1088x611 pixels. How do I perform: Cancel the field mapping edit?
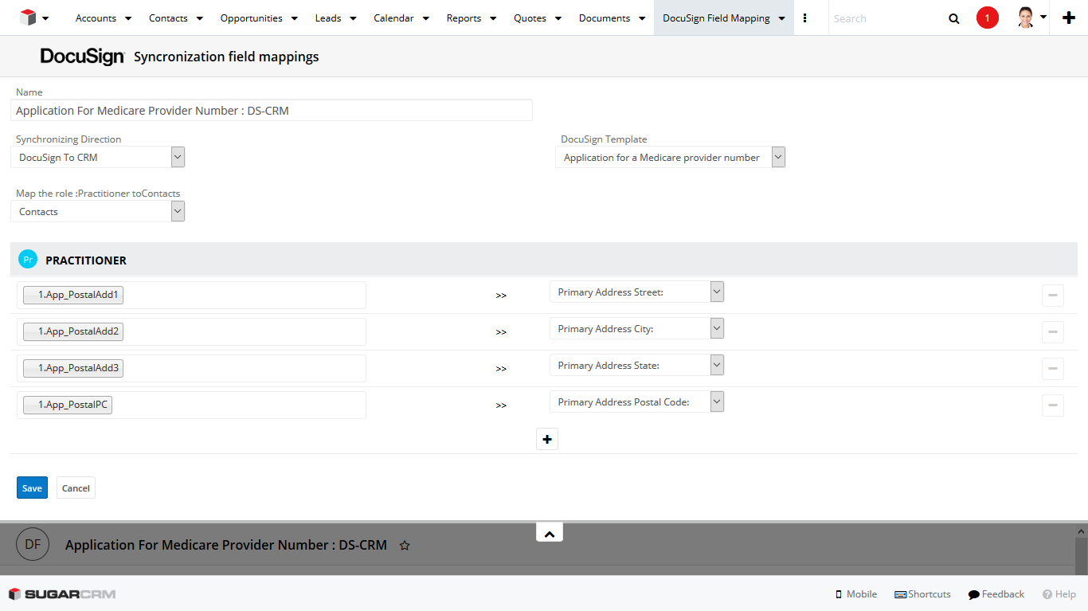click(x=76, y=488)
